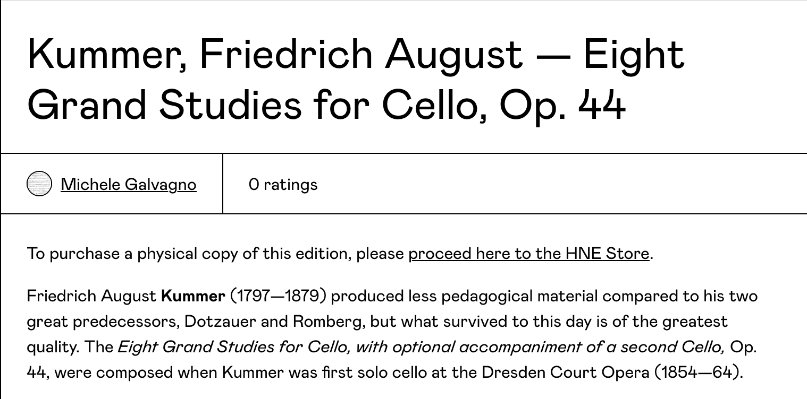Click the word 'Cello' in the heading
Viewport: 807px width, 399px height.
(x=433, y=104)
